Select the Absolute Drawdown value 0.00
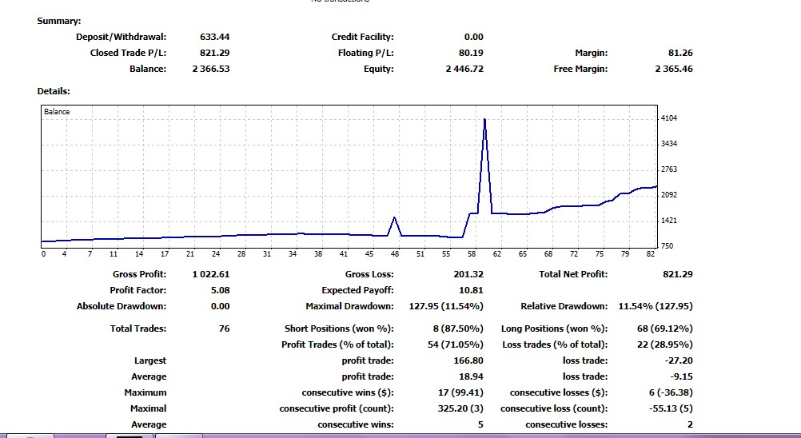The height and width of the screenshot is (438, 801). 220,306
